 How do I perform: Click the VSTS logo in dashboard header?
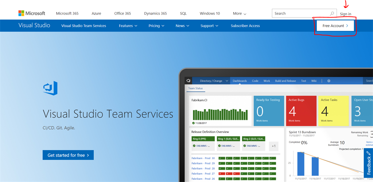click(x=189, y=81)
